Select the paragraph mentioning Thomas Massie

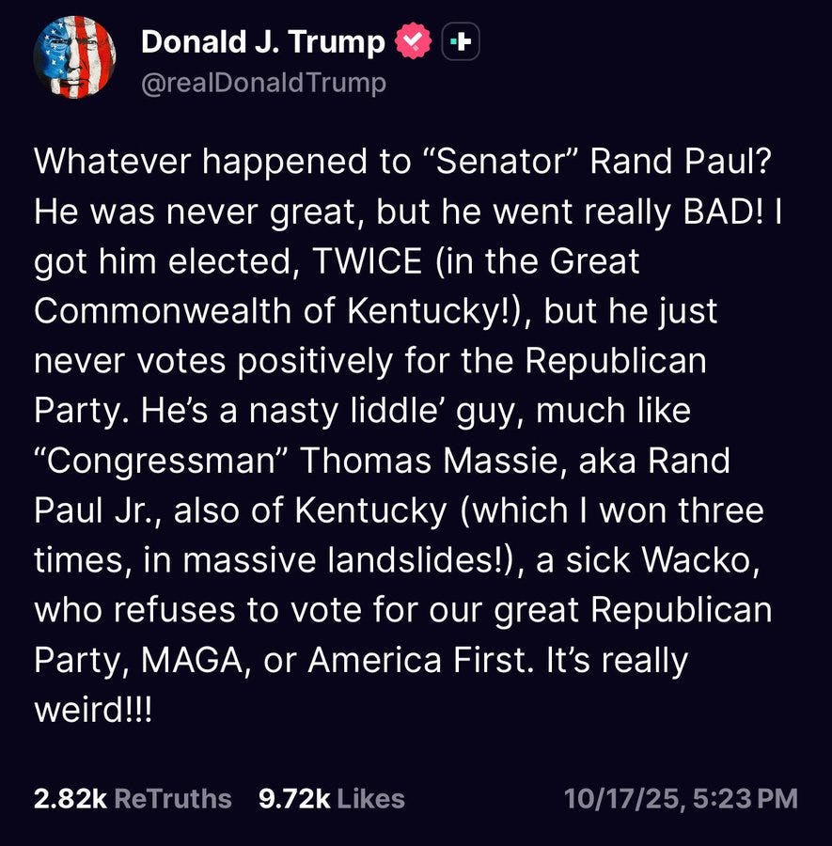tap(376, 461)
